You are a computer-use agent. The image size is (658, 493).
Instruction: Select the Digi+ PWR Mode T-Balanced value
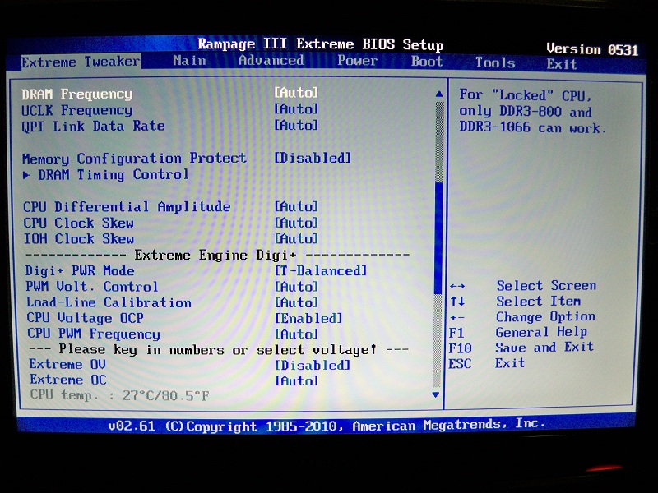click(320, 270)
